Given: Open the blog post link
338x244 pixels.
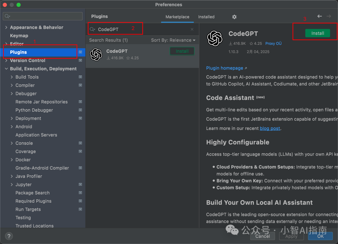Looking at the screenshot, I should [x=270, y=128].
